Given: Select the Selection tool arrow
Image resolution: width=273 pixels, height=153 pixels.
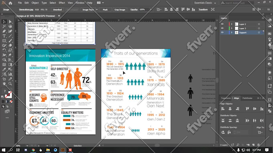Looking at the screenshot, I should (x=4, y=22).
